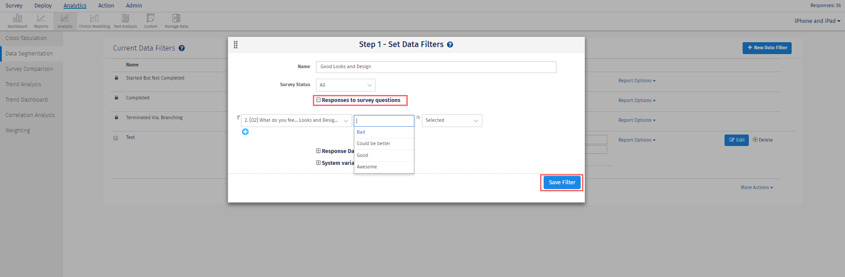Image resolution: width=845 pixels, height=277 pixels.
Task: Choose the Awesome answer option
Action: tap(384, 167)
